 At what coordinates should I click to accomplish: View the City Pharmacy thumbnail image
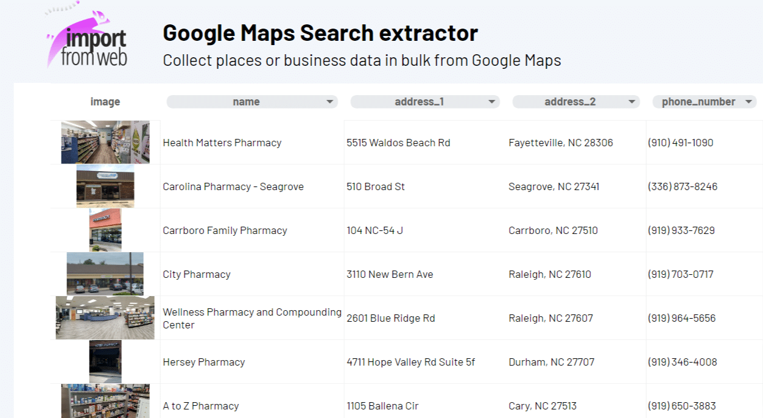tap(105, 274)
